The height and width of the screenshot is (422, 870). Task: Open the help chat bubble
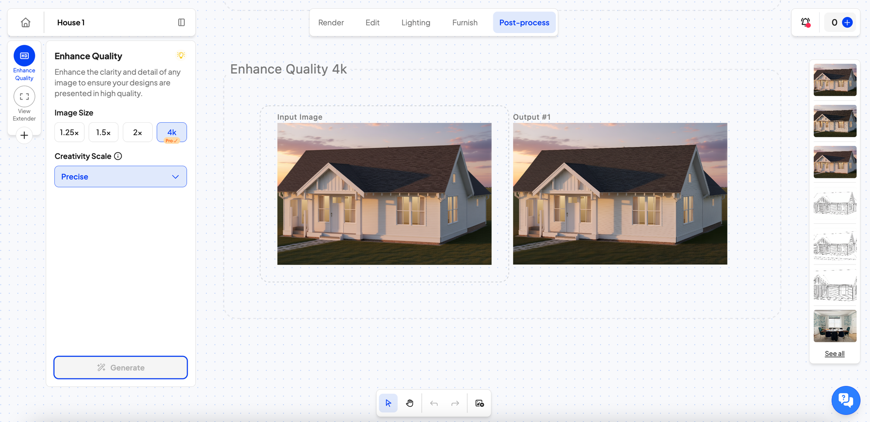click(846, 400)
